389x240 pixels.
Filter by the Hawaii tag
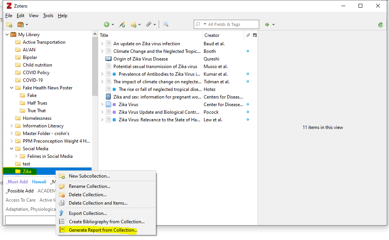point(39,182)
